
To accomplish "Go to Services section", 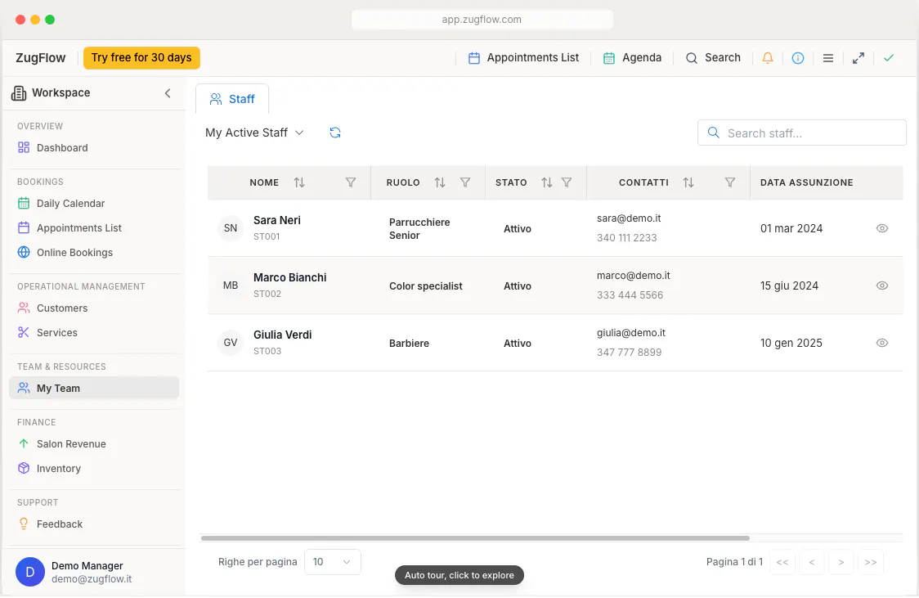I will click(x=94, y=332).
